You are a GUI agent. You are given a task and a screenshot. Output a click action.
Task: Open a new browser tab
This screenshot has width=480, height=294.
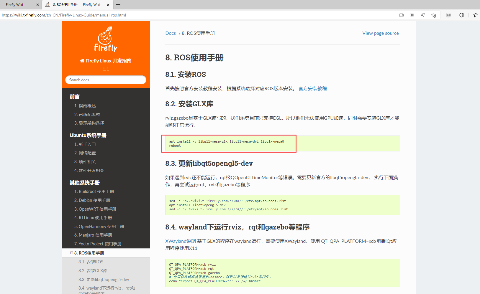point(118,5)
